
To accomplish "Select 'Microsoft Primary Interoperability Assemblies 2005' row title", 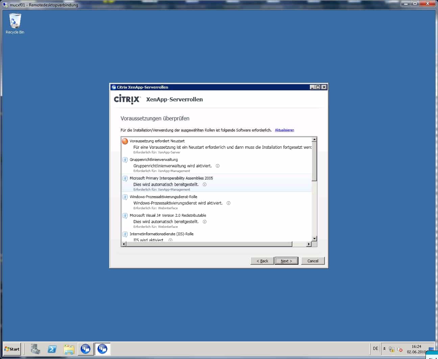I will tap(171, 178).
